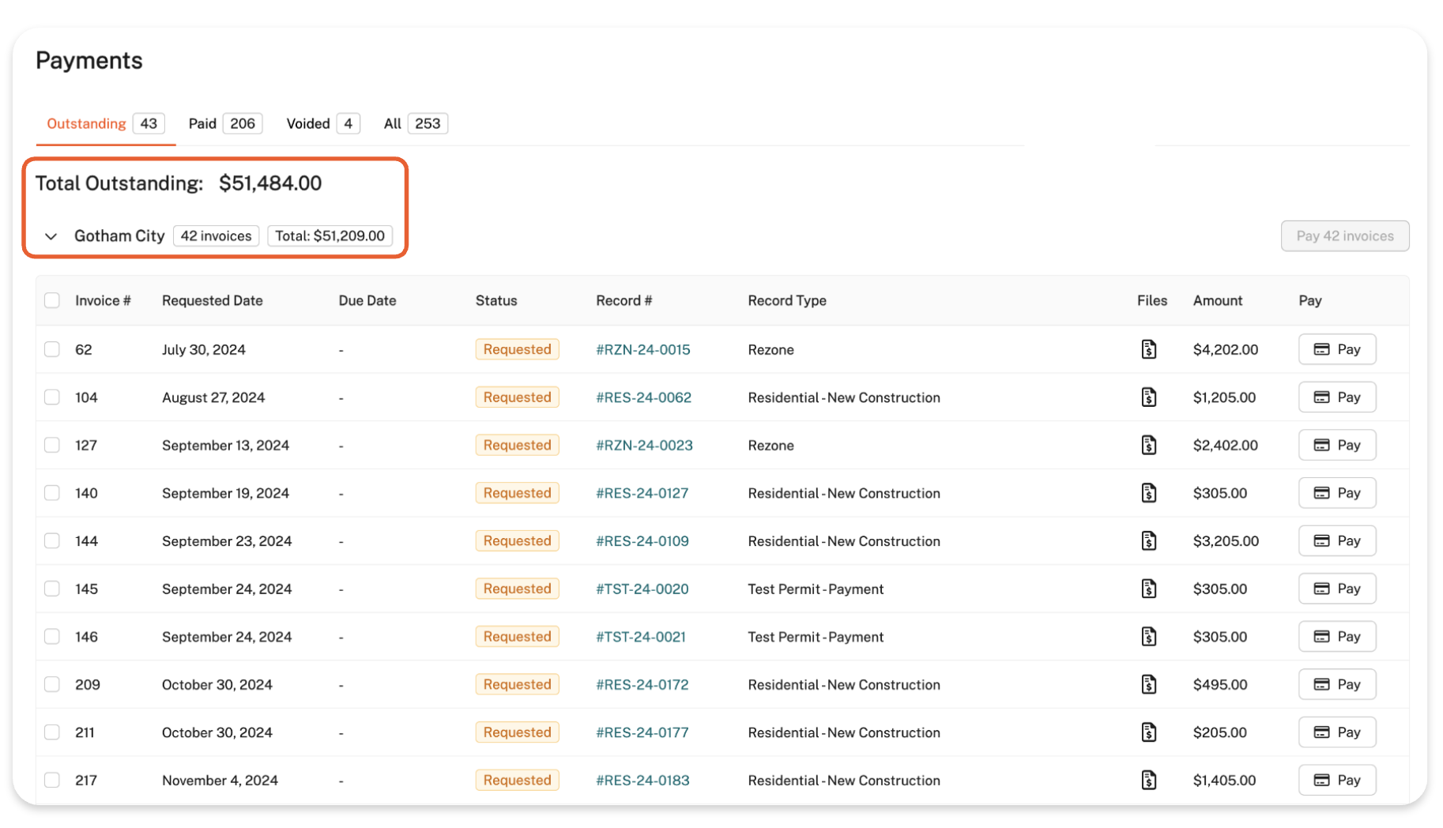Open invoice file icon for invoice 104
The height and width of the screenshot is (828, 1443).
coord(1148,397)
